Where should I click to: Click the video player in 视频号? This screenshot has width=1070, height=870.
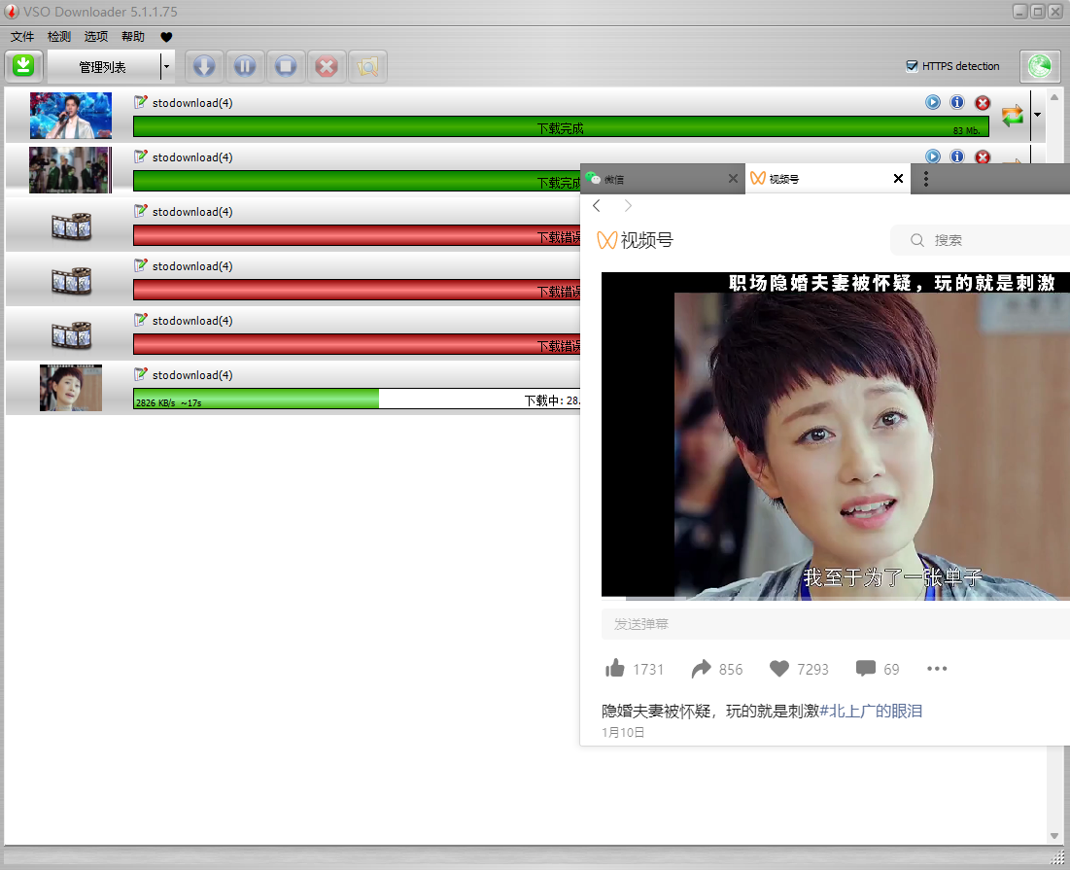click(835, 436)
